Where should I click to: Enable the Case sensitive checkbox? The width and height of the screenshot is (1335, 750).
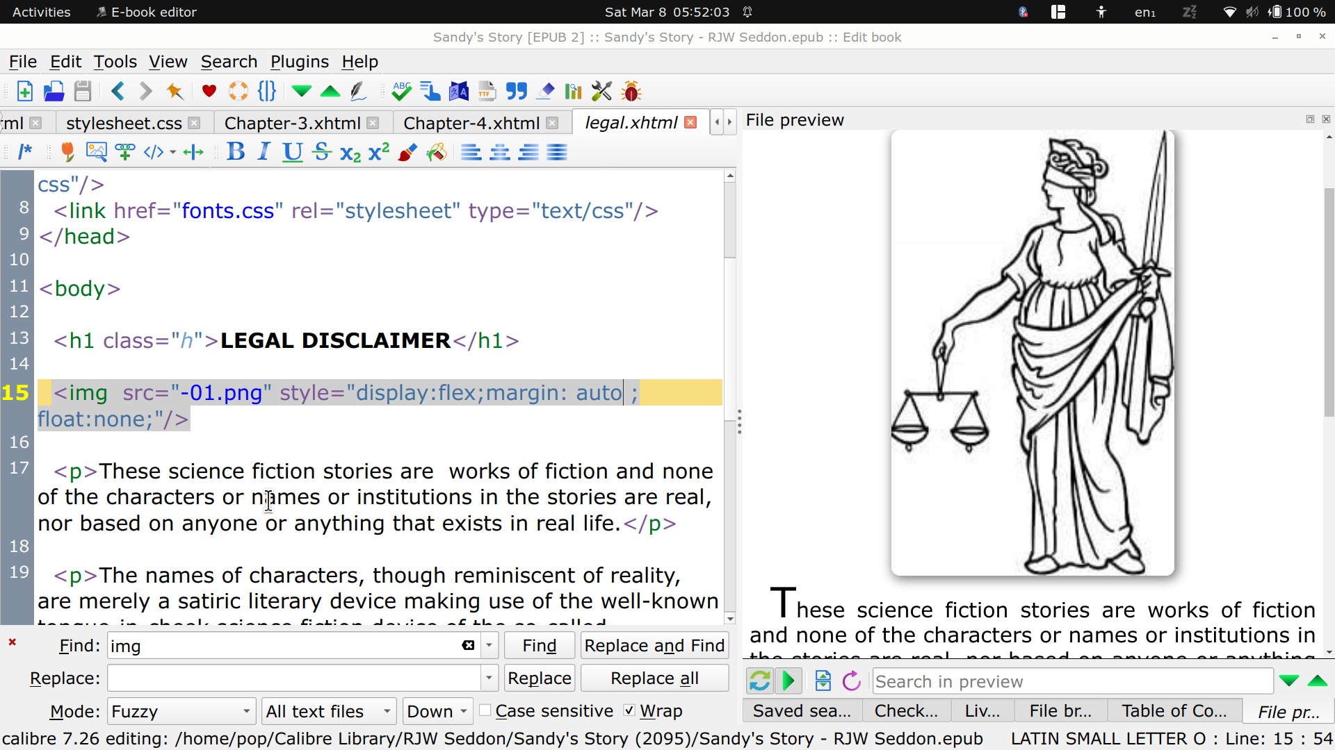[x=485, y=710]
